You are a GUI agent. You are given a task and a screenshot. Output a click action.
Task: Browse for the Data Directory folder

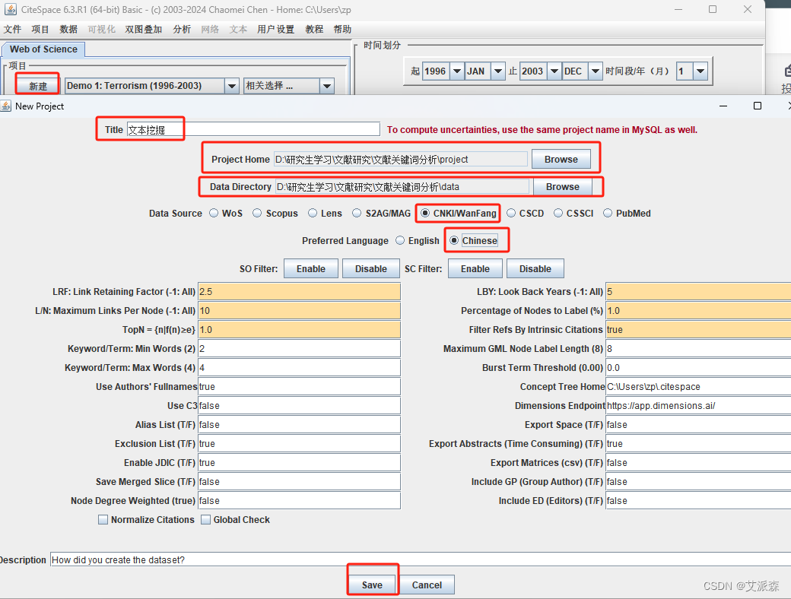(x=563, y=186)
